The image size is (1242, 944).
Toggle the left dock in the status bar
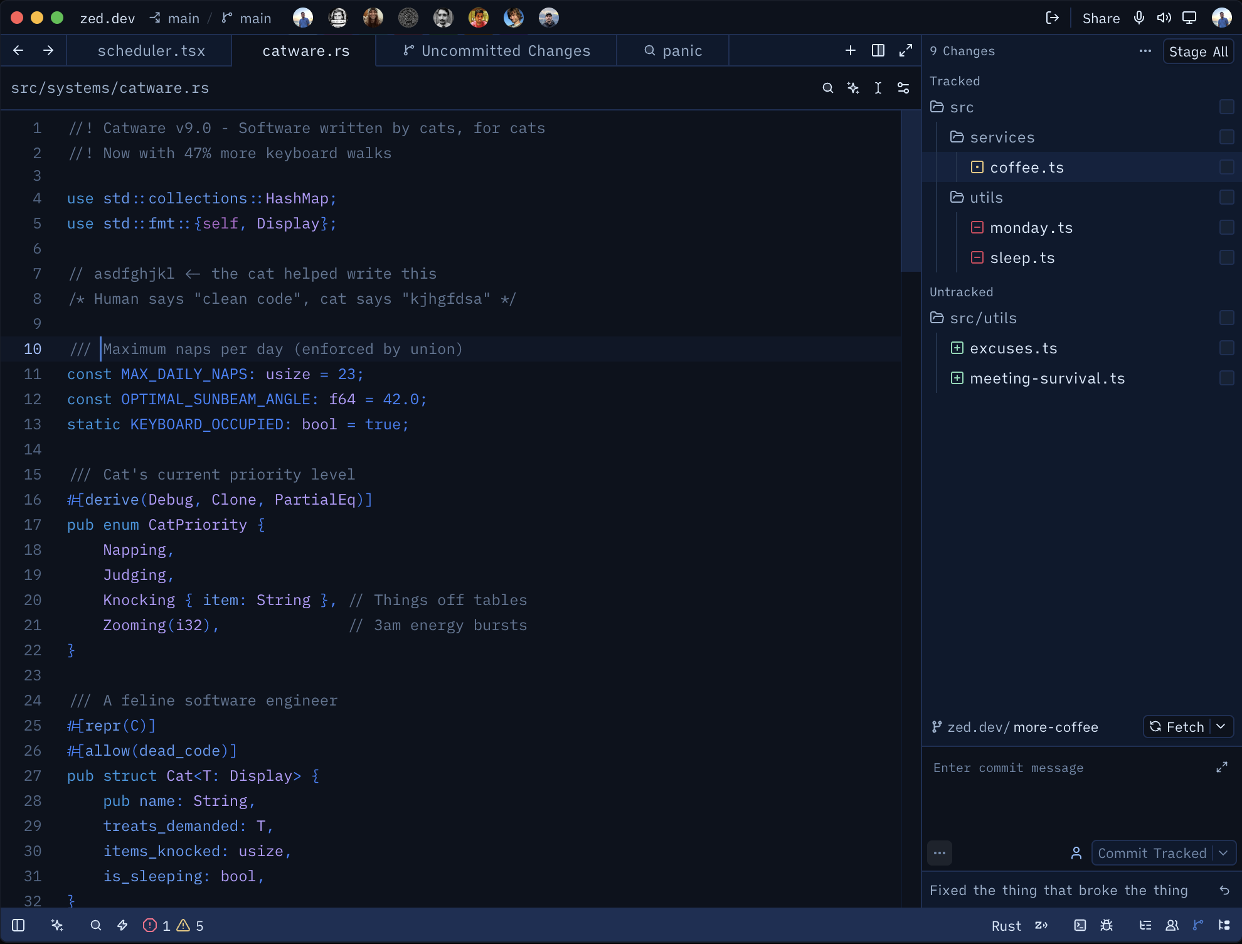(x=18, y=925)
